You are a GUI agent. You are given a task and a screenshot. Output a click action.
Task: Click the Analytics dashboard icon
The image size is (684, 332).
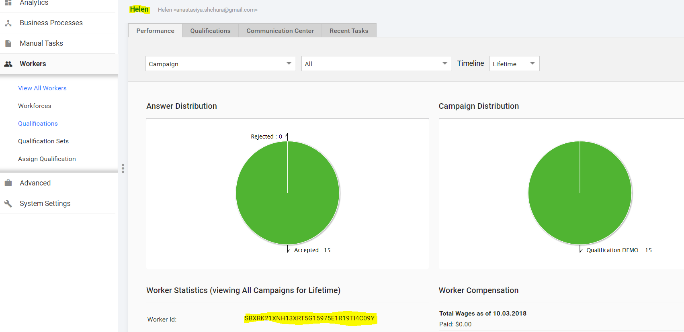(x=8, y=2)
